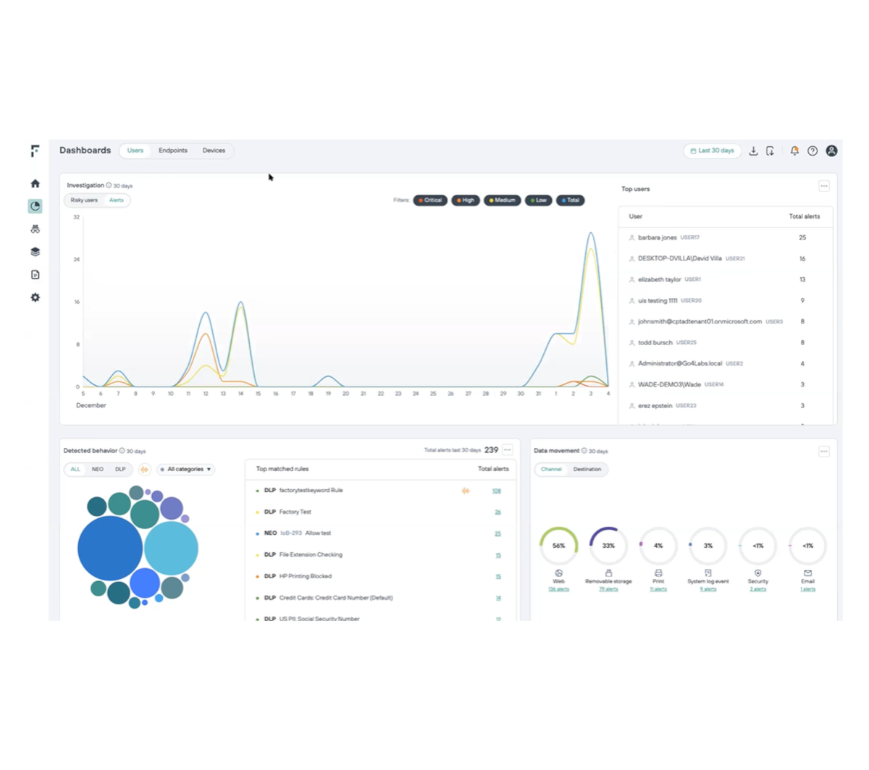The height and width of the screenshot is (770, 869).
Task: Select the Risky users view button
Action: pos(84,200)
